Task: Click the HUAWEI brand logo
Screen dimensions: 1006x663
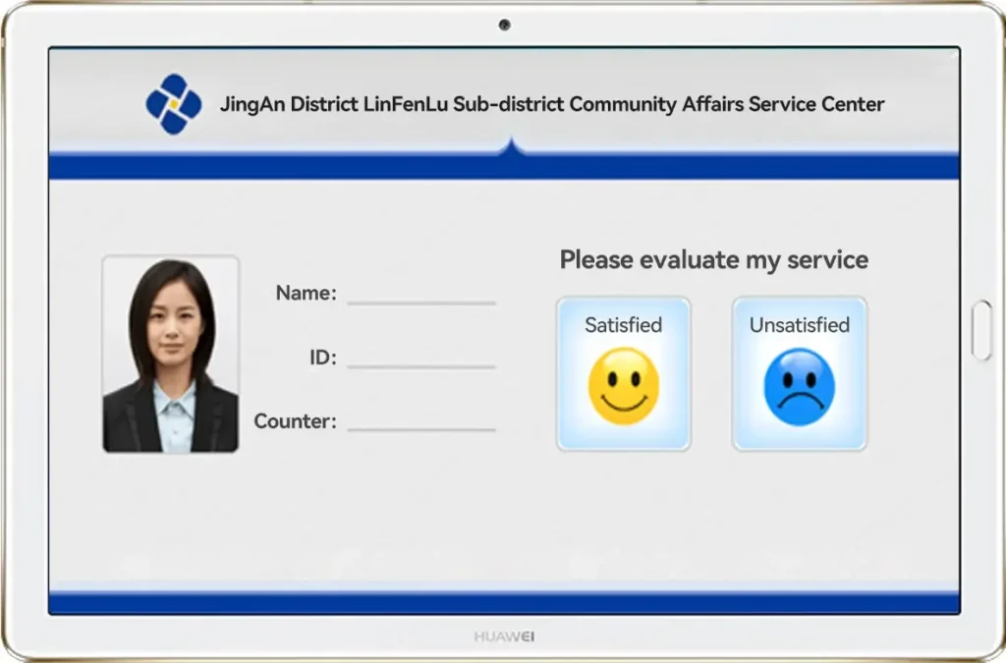Action: tap(504, 636)
